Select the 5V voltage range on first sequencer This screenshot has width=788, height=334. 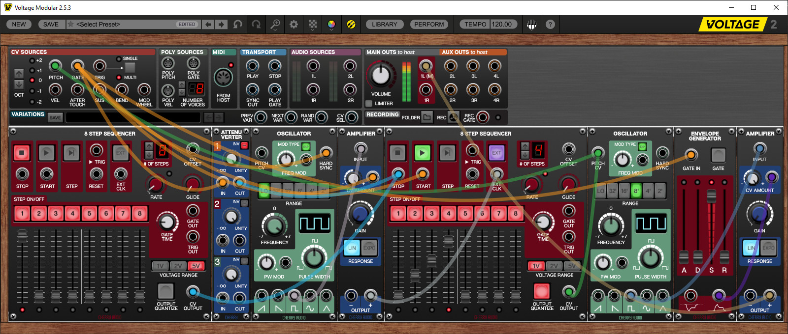196,266
